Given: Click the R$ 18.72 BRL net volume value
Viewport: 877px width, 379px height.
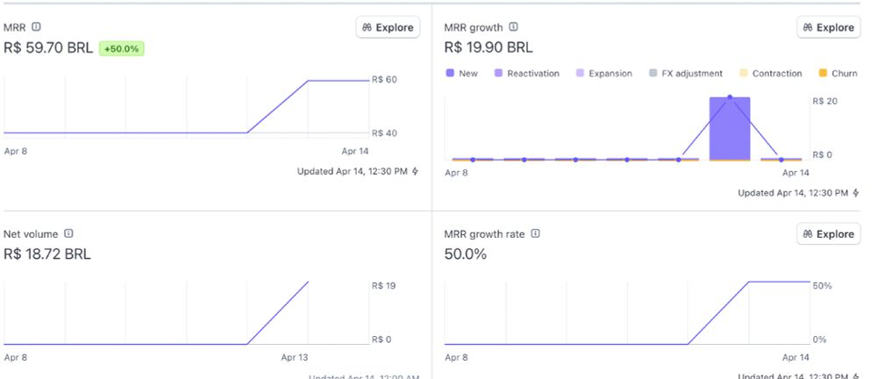Looking at the screenshot, I should [47, 254].
